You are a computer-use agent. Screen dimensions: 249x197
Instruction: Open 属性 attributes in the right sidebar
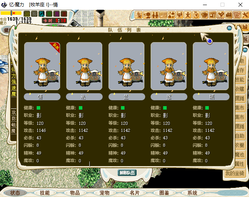(x=240, y=164)
